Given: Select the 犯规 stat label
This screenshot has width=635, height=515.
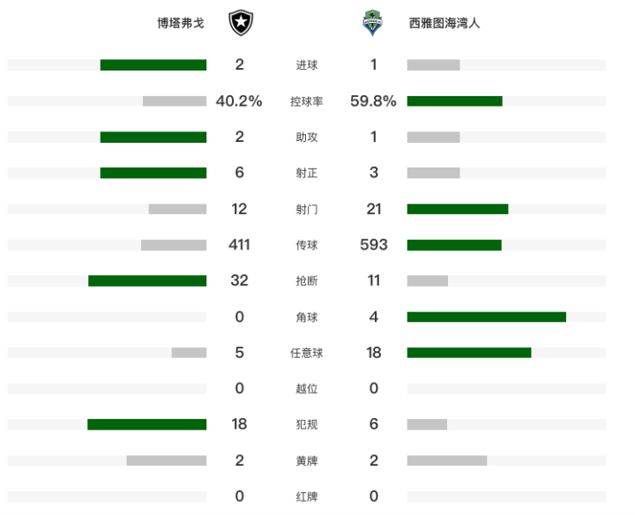Looking at the screenshot, I should pos(307,424).
